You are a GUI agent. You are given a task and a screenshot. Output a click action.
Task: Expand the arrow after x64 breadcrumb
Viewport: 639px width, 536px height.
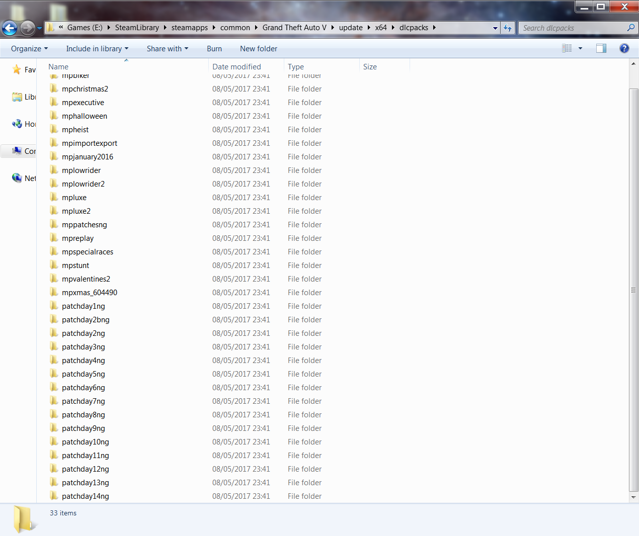point(393,28)
